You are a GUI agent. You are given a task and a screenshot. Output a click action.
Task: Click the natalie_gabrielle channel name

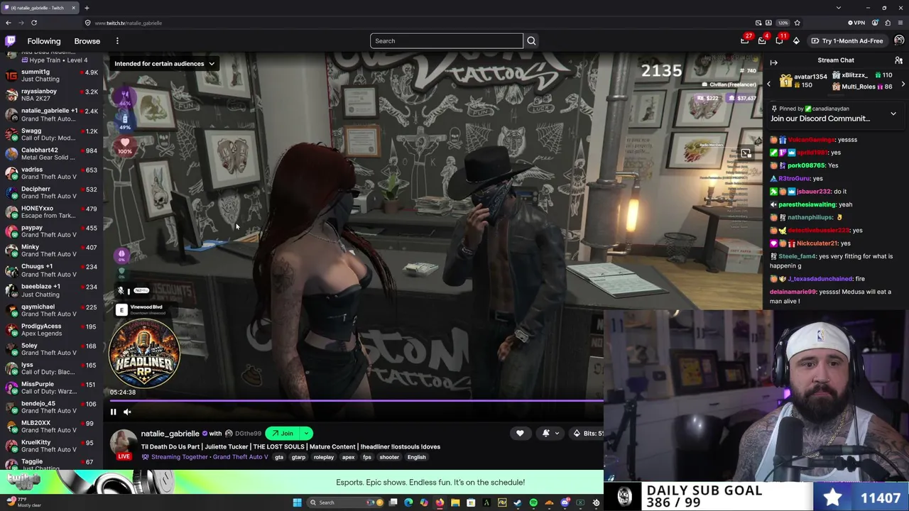click(170, 434)
